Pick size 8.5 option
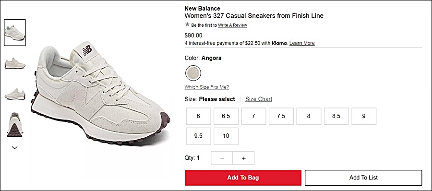432x191 pixels. click(336, 116)
